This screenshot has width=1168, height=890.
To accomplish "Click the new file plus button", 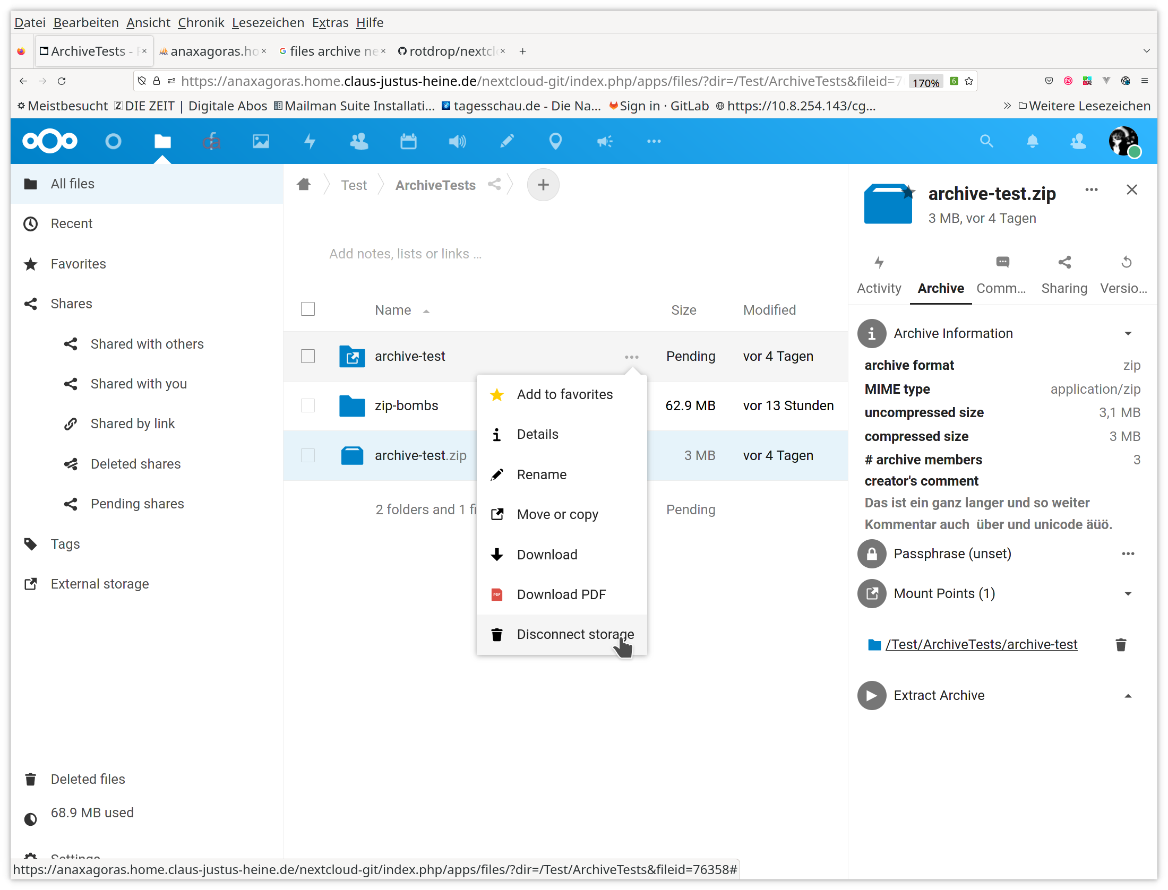I will click(543, 185).
